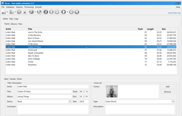Screen dimensions: 182x116
Task: Open the Encode menu
Action: pyautogui.click(x=38, y=7)
